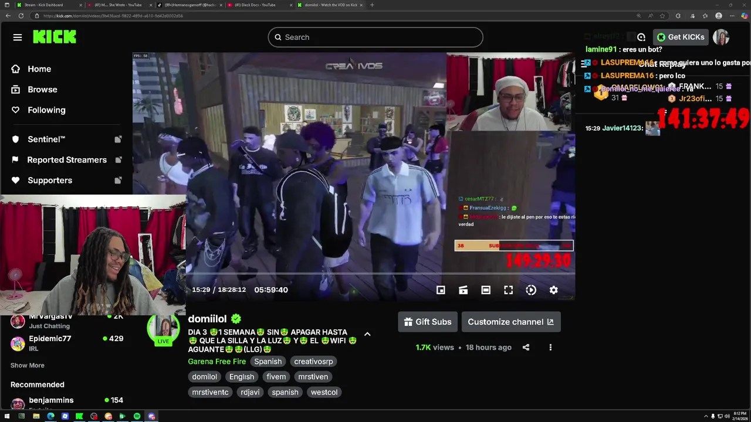Select the mrstiven tag
Screen dimensions: 751x422
[x=313, y=377]
